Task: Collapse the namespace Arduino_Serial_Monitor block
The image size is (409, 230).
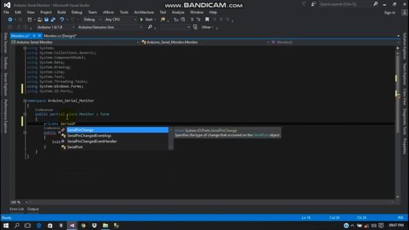Action: (25, 100)
